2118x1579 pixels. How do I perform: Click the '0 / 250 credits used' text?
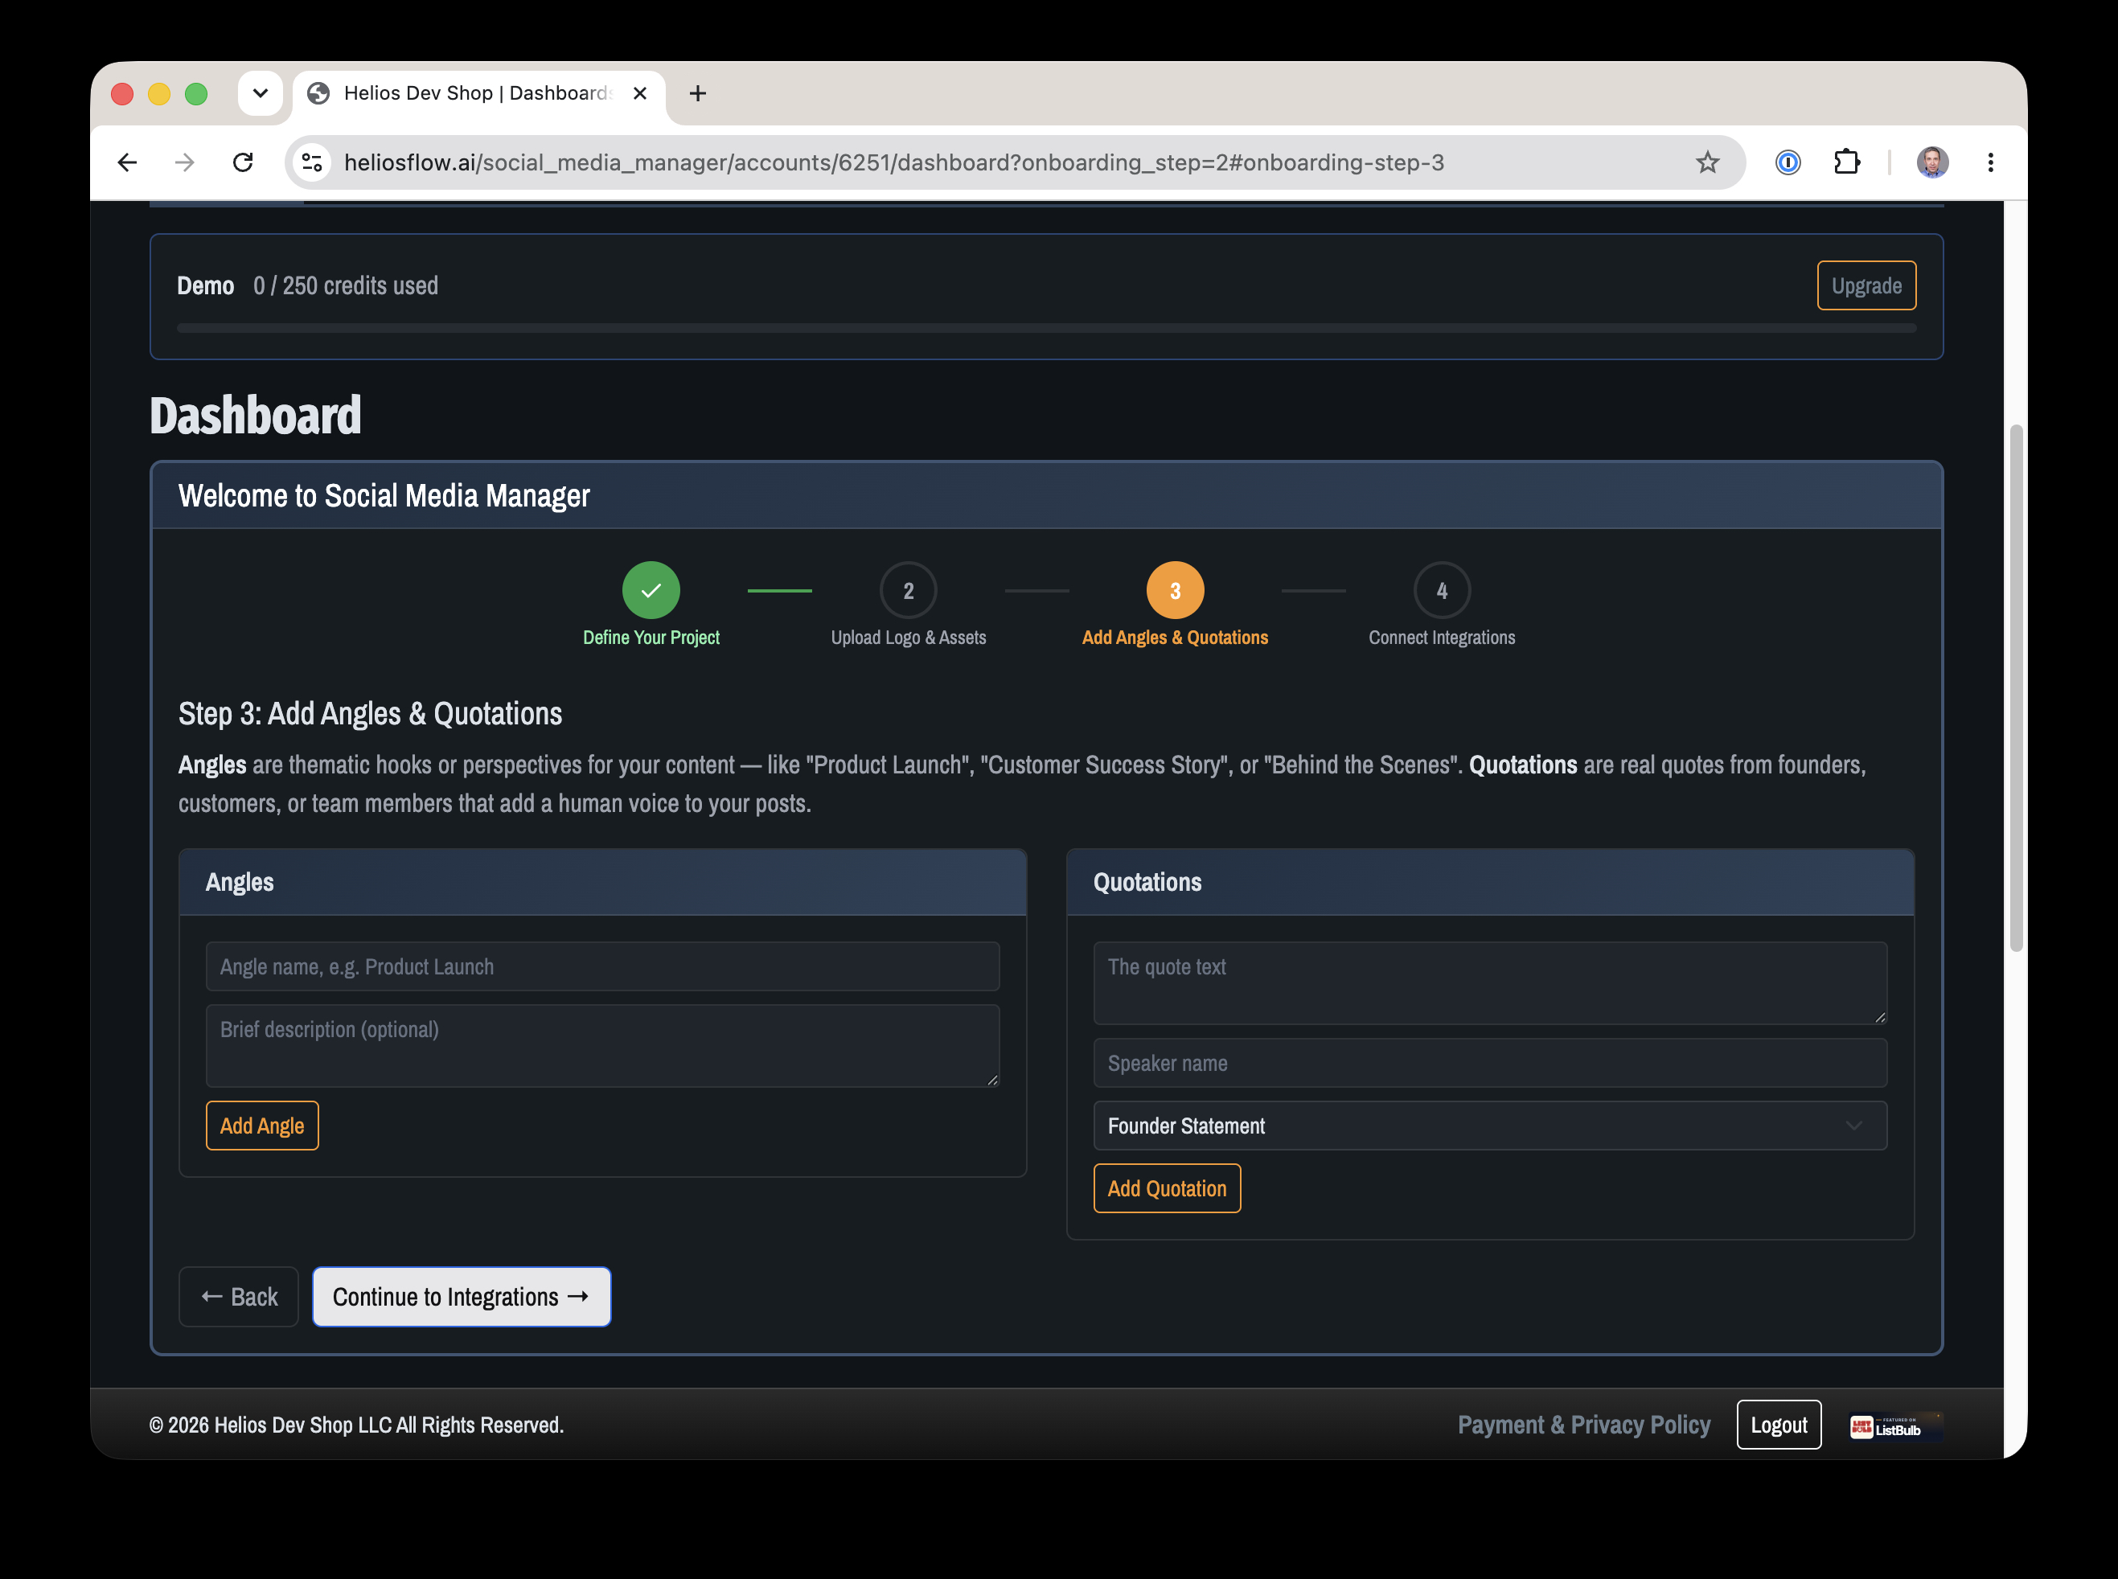click(345, 285)
